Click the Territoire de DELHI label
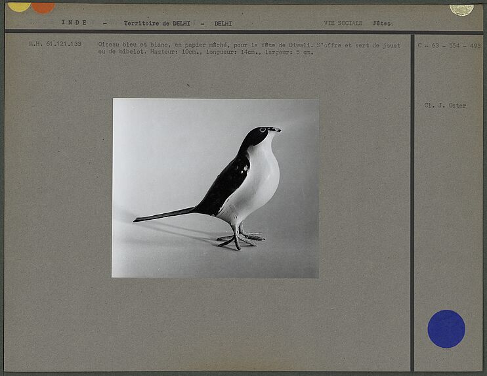 click(x=157, y=23)
